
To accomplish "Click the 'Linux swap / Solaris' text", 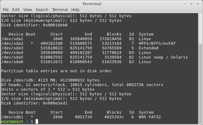I will point(163,57).
